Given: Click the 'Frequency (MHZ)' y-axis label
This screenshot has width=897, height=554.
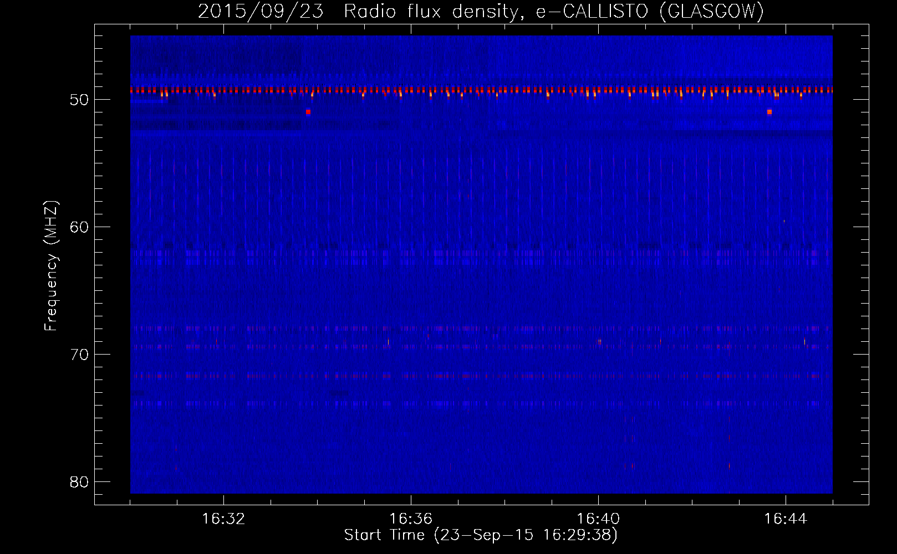Looking at the screenshot, I should pyautogui.click(x=50, y=266).
